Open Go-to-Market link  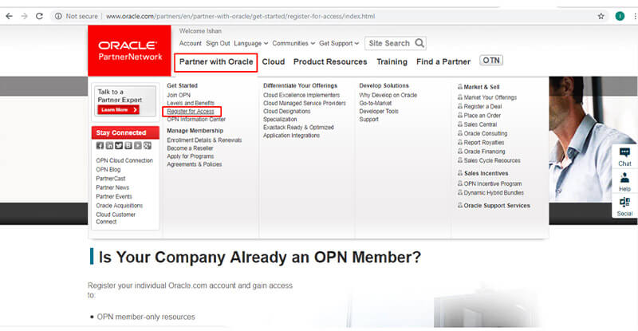[x=376, y=103]
